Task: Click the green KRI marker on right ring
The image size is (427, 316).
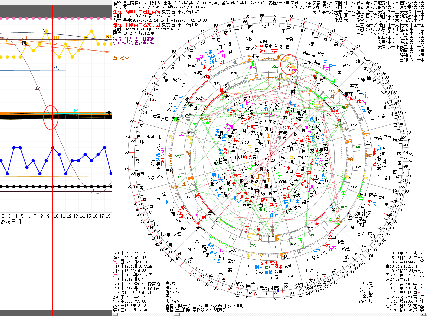Action: pos(359,147)
